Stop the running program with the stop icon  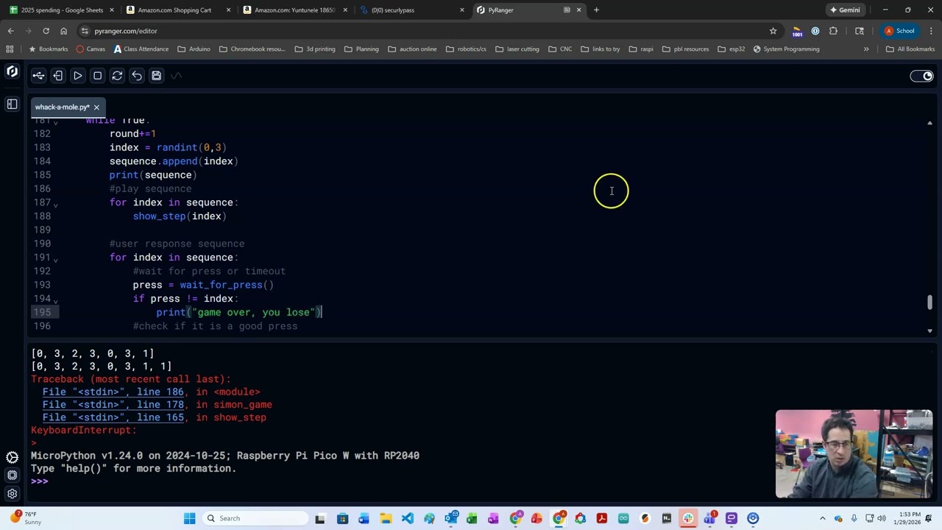point(97,76)
